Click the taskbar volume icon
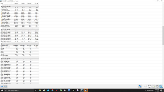The image size is (164, 92). 148,90
